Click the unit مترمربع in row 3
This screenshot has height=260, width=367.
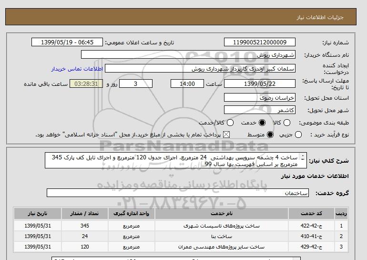tap(131, 247)
